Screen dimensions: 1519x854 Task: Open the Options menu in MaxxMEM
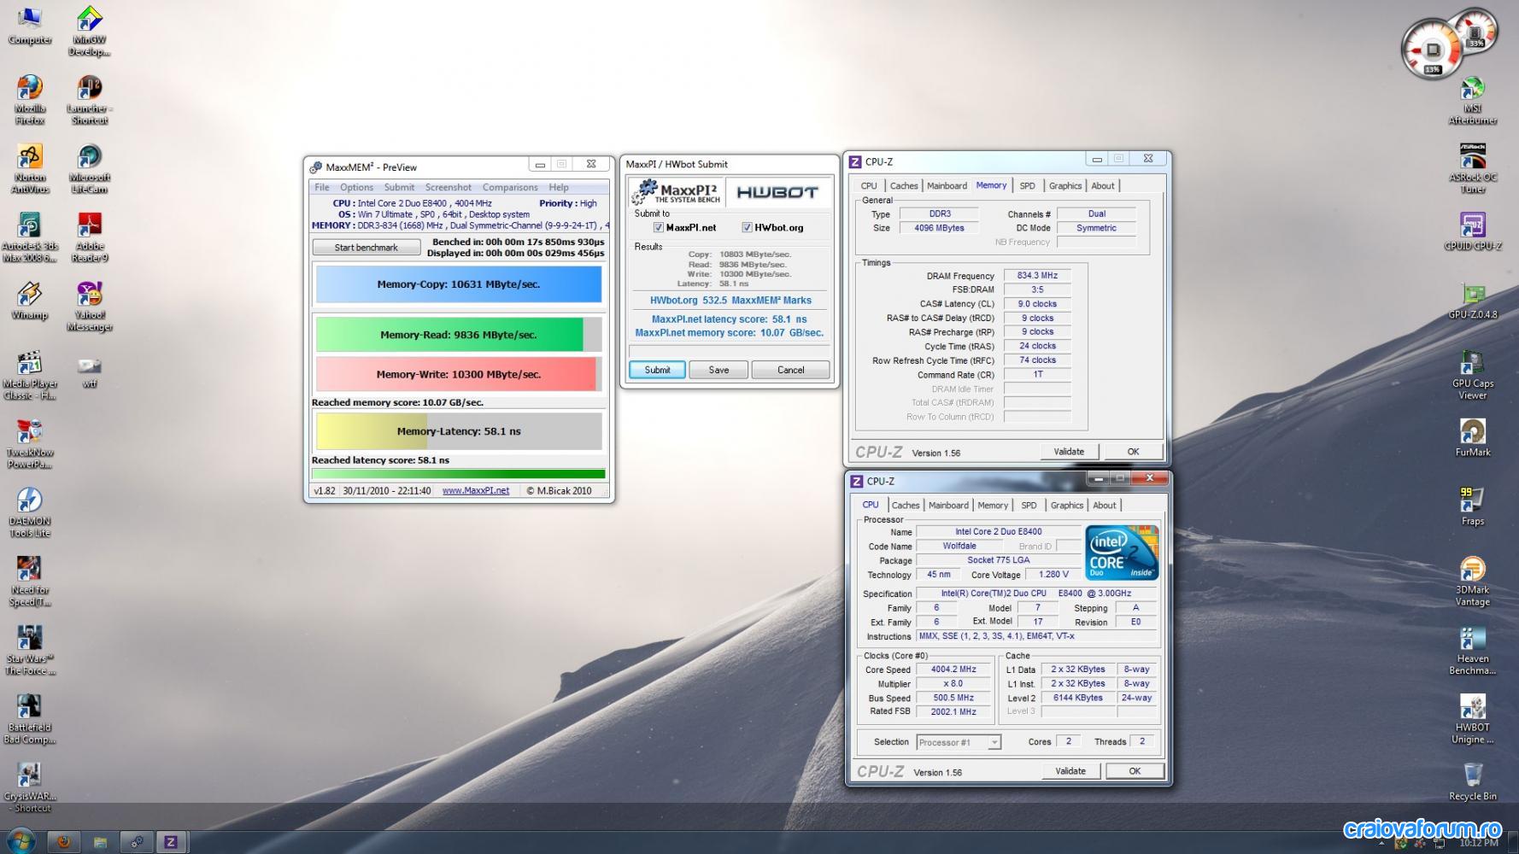point(356,187)
